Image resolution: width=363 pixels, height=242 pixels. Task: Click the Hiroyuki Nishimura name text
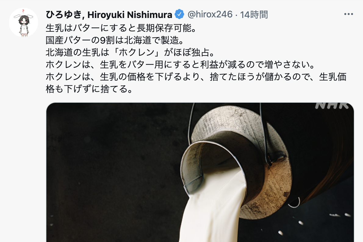[130, 15]
